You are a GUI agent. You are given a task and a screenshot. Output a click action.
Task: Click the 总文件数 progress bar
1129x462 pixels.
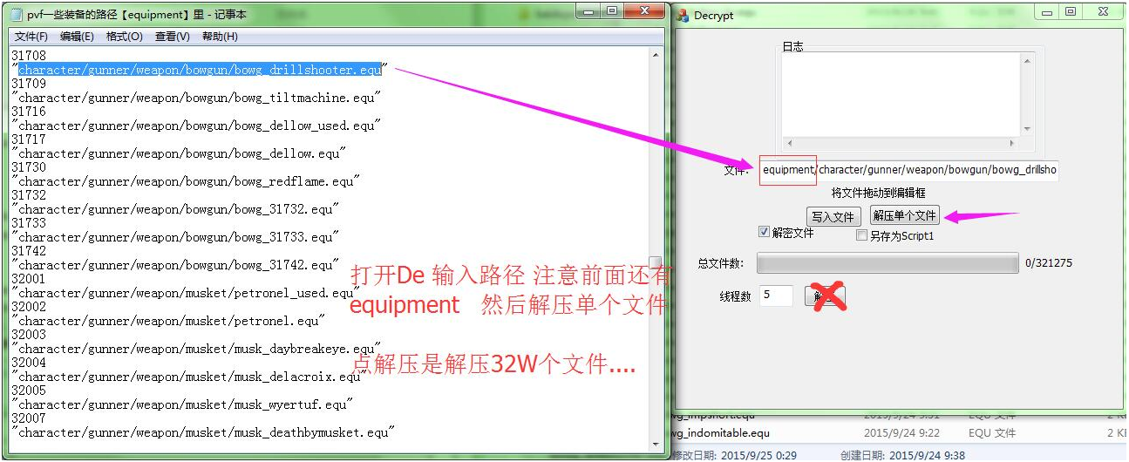[x=887, y=263]
